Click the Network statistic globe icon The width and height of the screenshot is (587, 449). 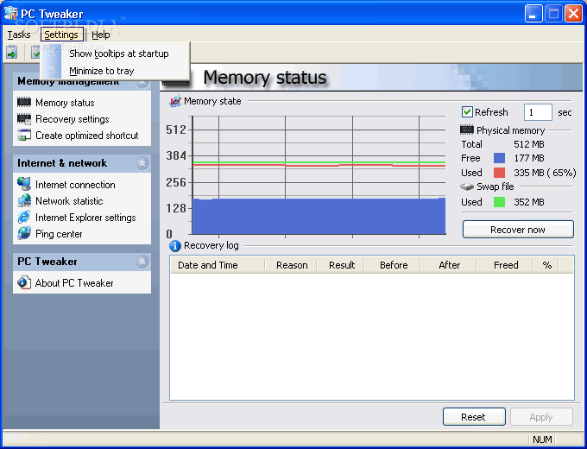click(x=24, y=200)
